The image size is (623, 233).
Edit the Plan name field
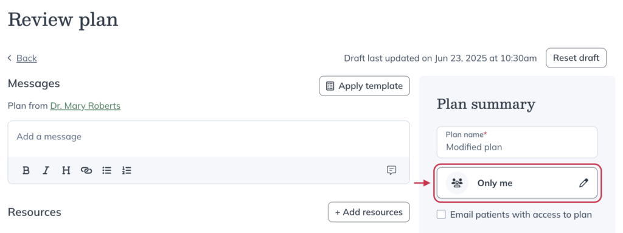[517, 142]
